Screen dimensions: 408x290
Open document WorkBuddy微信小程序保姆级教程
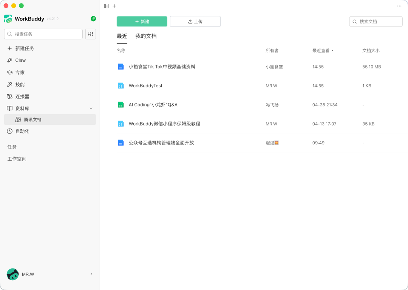(x=164, y=124)
